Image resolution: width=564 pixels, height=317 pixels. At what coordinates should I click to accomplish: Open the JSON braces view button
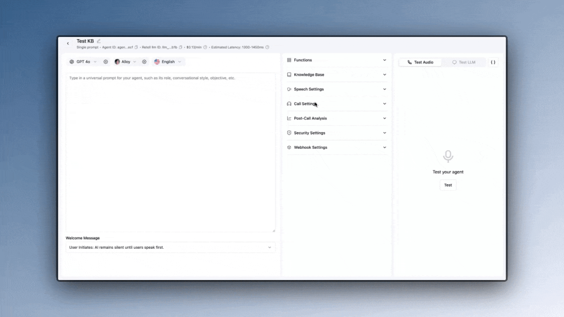pos(493,62)
